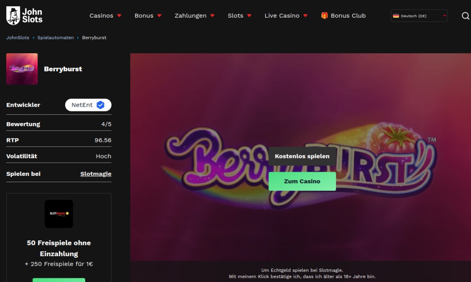This screenshot has height=282, width=471.
Task: Click the blue verified badge next to NetEnt
Action: pyautogui.click(x=100, y=105)
